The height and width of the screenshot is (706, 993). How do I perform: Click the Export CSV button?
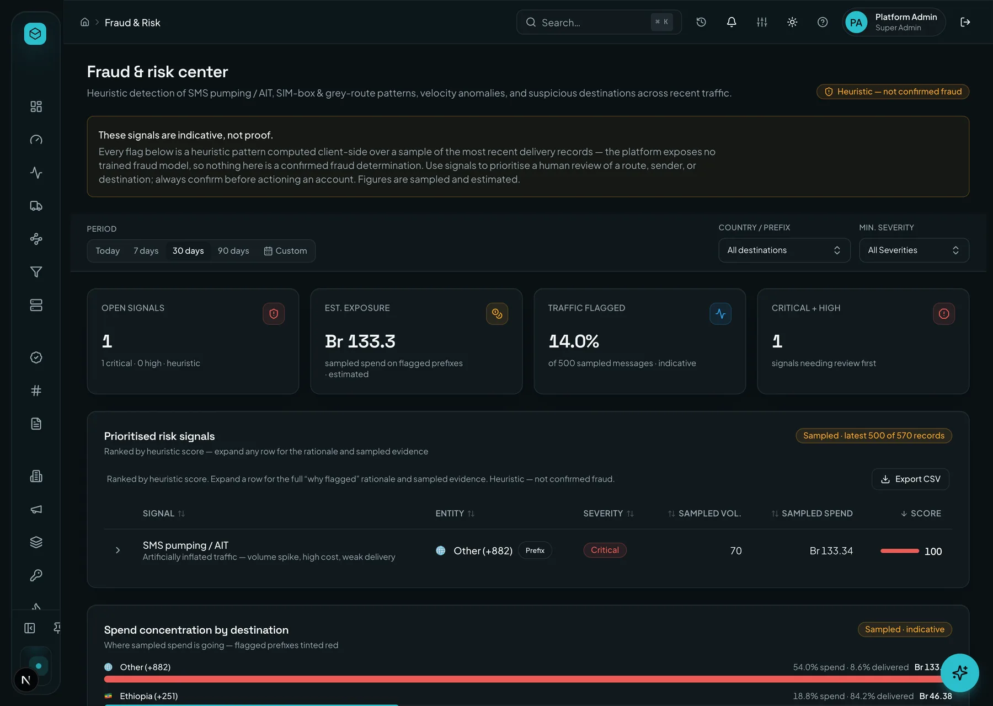[910, 479]
